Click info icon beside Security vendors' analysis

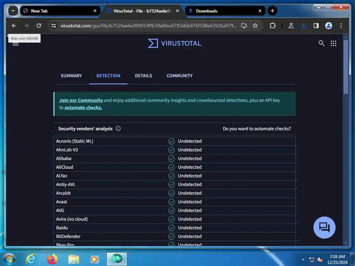click(x=118, y=128)
